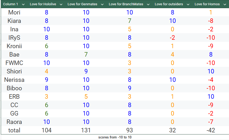Select Ina's BranchMates value 5
Image resolution: width=229 pixels, height=140 pixels.
tap(129, 29)
